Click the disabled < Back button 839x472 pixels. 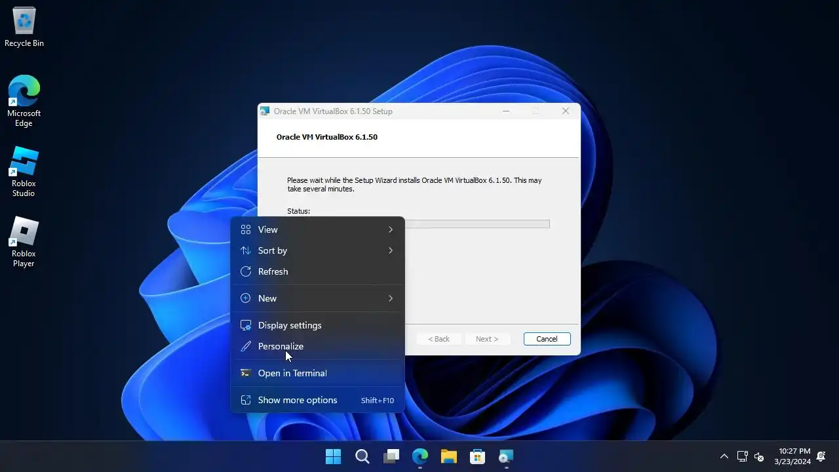pyautogui.click(x=439, y=339)
